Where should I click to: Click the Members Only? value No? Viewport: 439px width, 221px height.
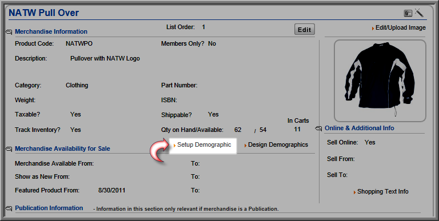pos(212,43)
